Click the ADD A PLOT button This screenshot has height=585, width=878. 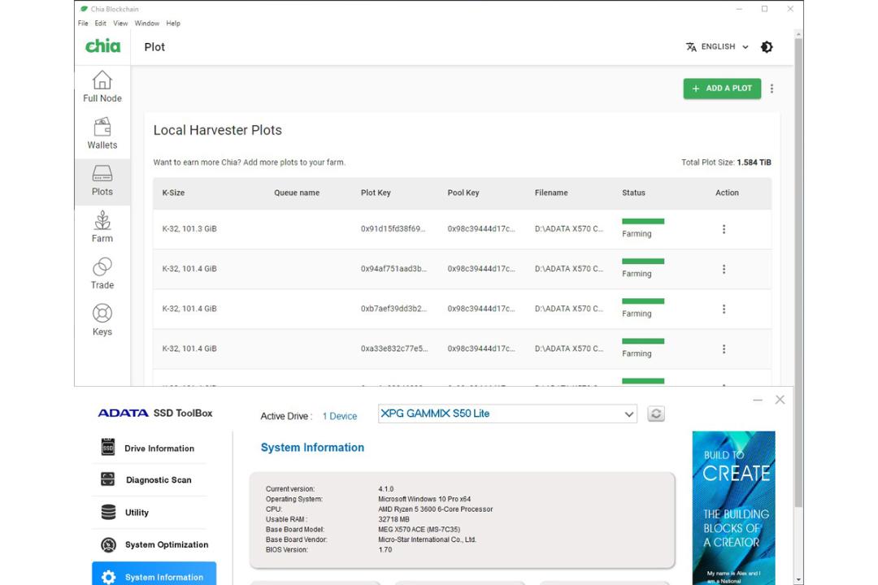tap(722, 89)
